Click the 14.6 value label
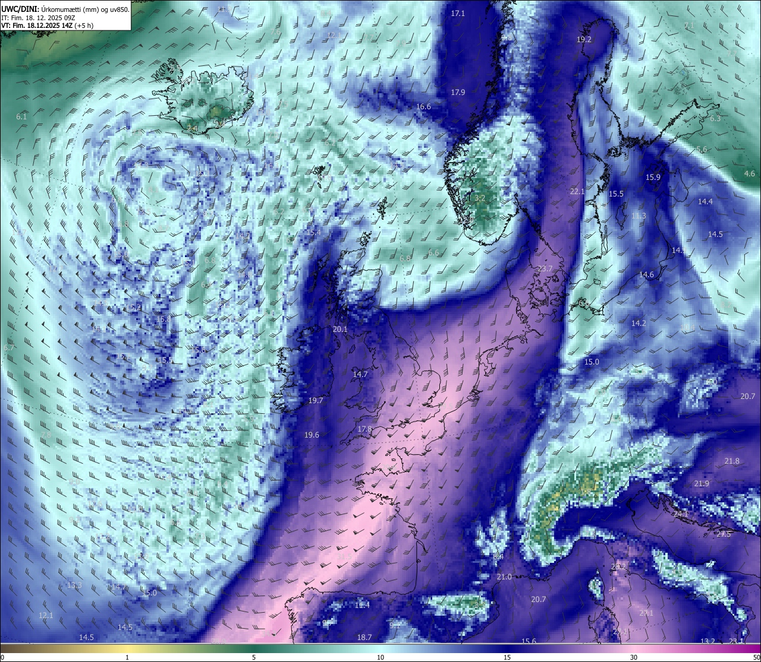The height and width of the screenshot is (662, 761). (646, 274)
